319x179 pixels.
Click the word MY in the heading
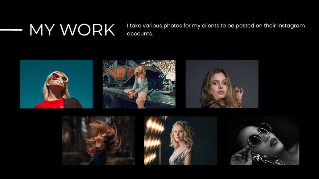click(42, 30)
